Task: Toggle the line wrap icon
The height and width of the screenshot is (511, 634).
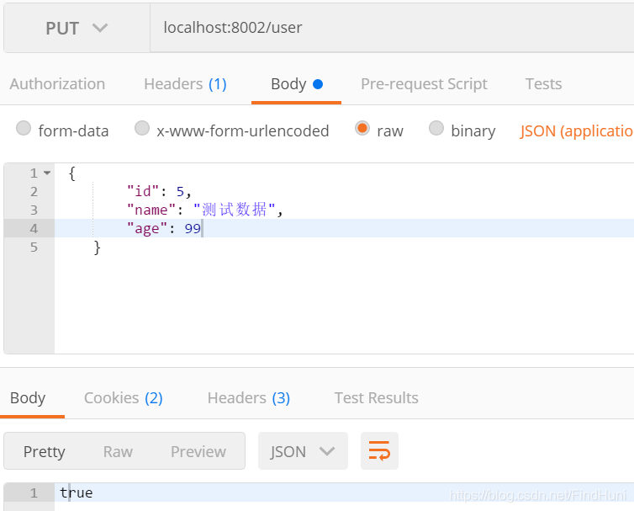Action: tap(379, 451)
